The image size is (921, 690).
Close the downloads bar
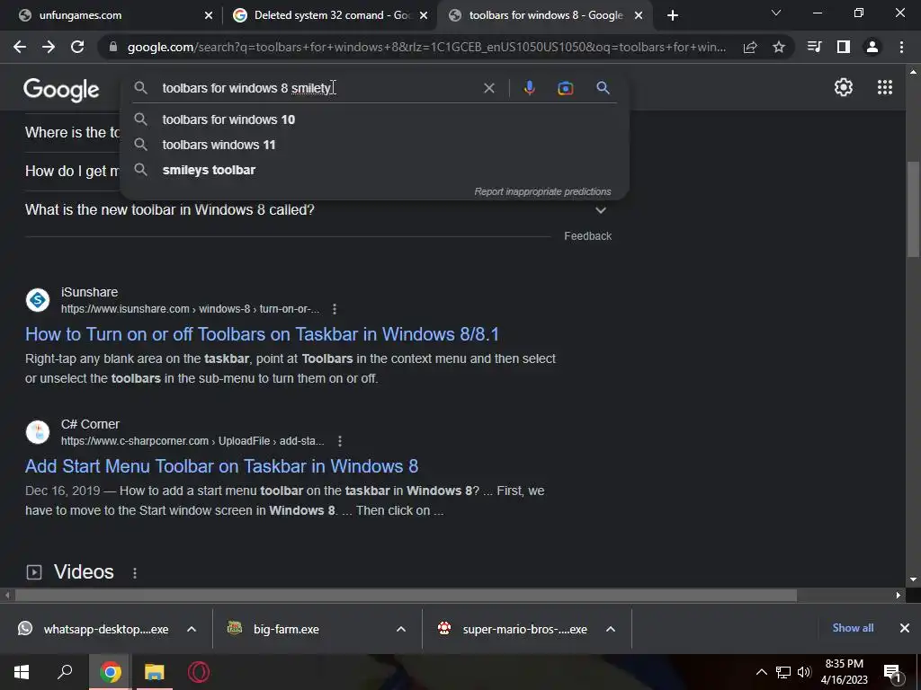905,628
